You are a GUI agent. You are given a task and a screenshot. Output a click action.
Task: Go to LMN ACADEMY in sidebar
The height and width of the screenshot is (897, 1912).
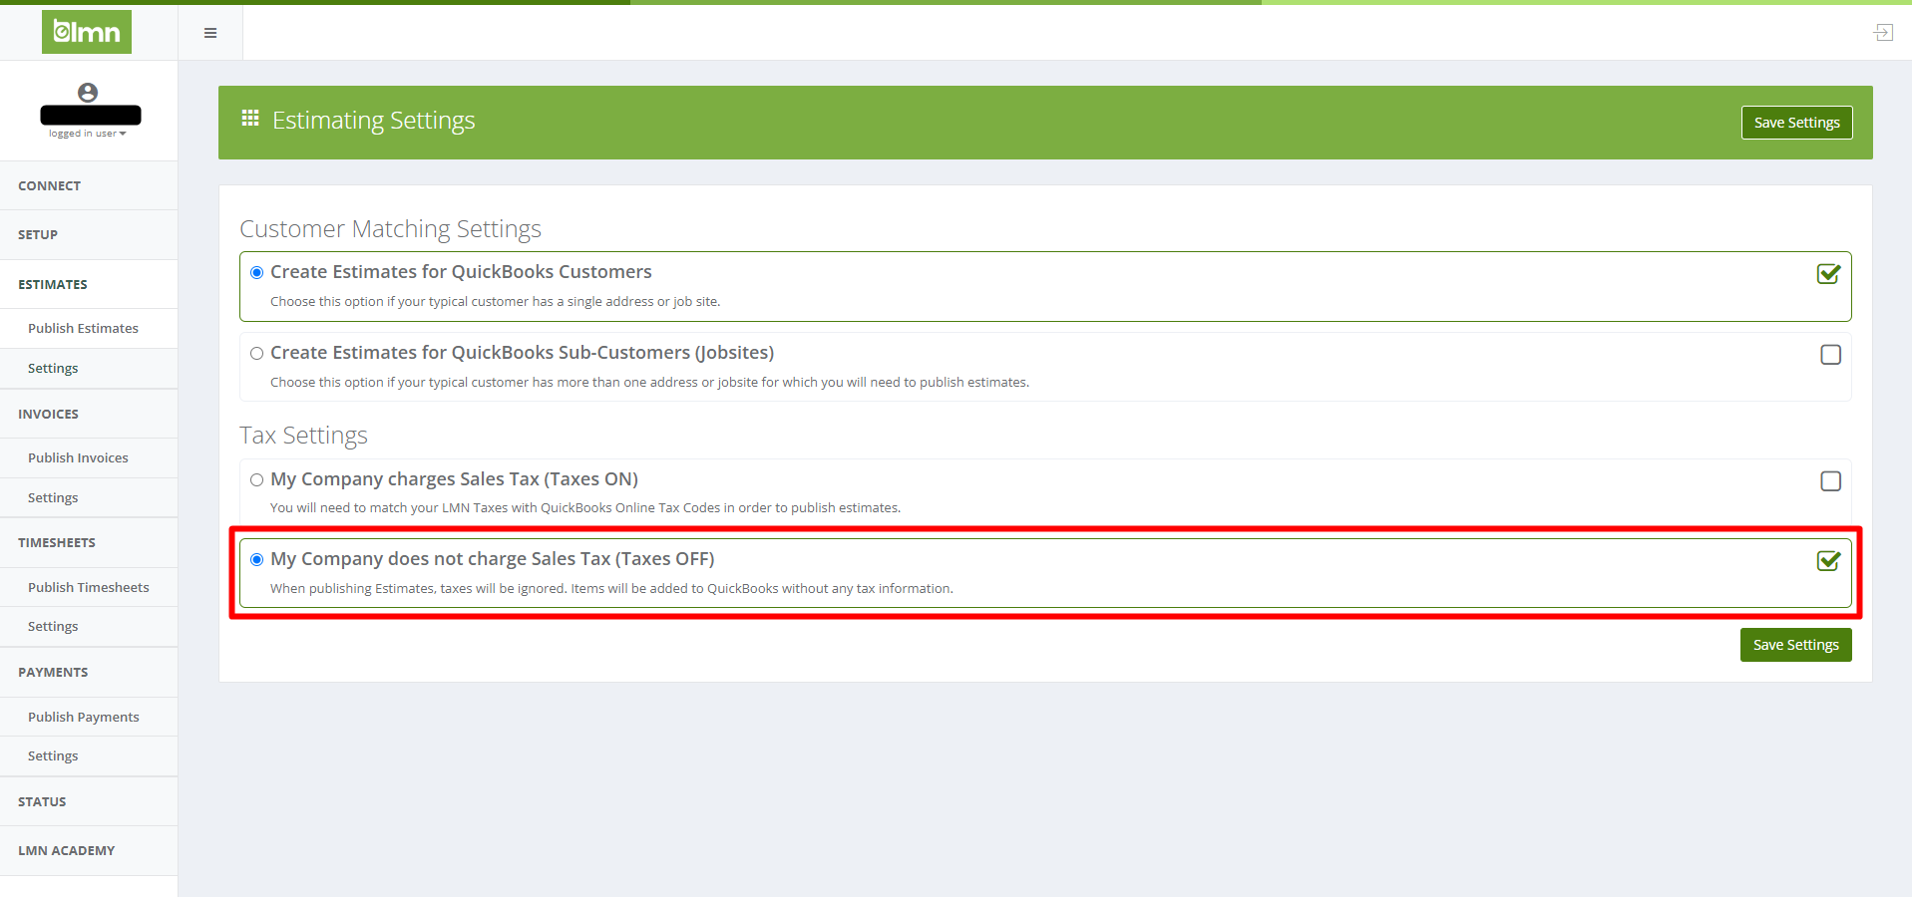[x=67, y=851]
